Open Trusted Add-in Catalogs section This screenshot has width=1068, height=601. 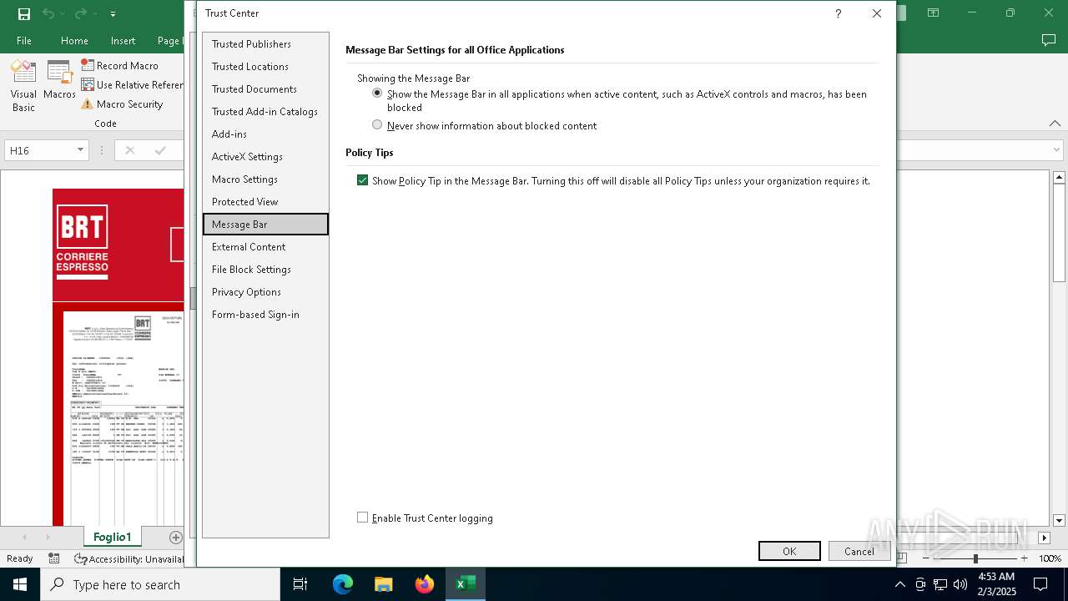265,111
